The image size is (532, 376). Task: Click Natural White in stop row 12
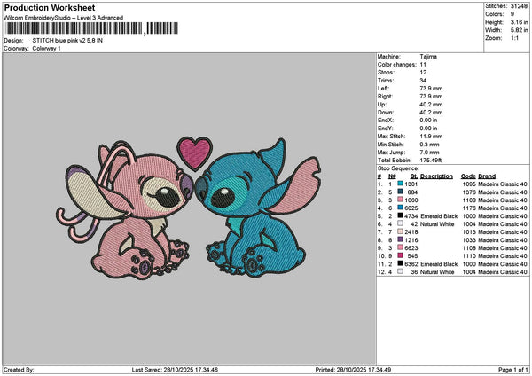click(x=437, y=272)
